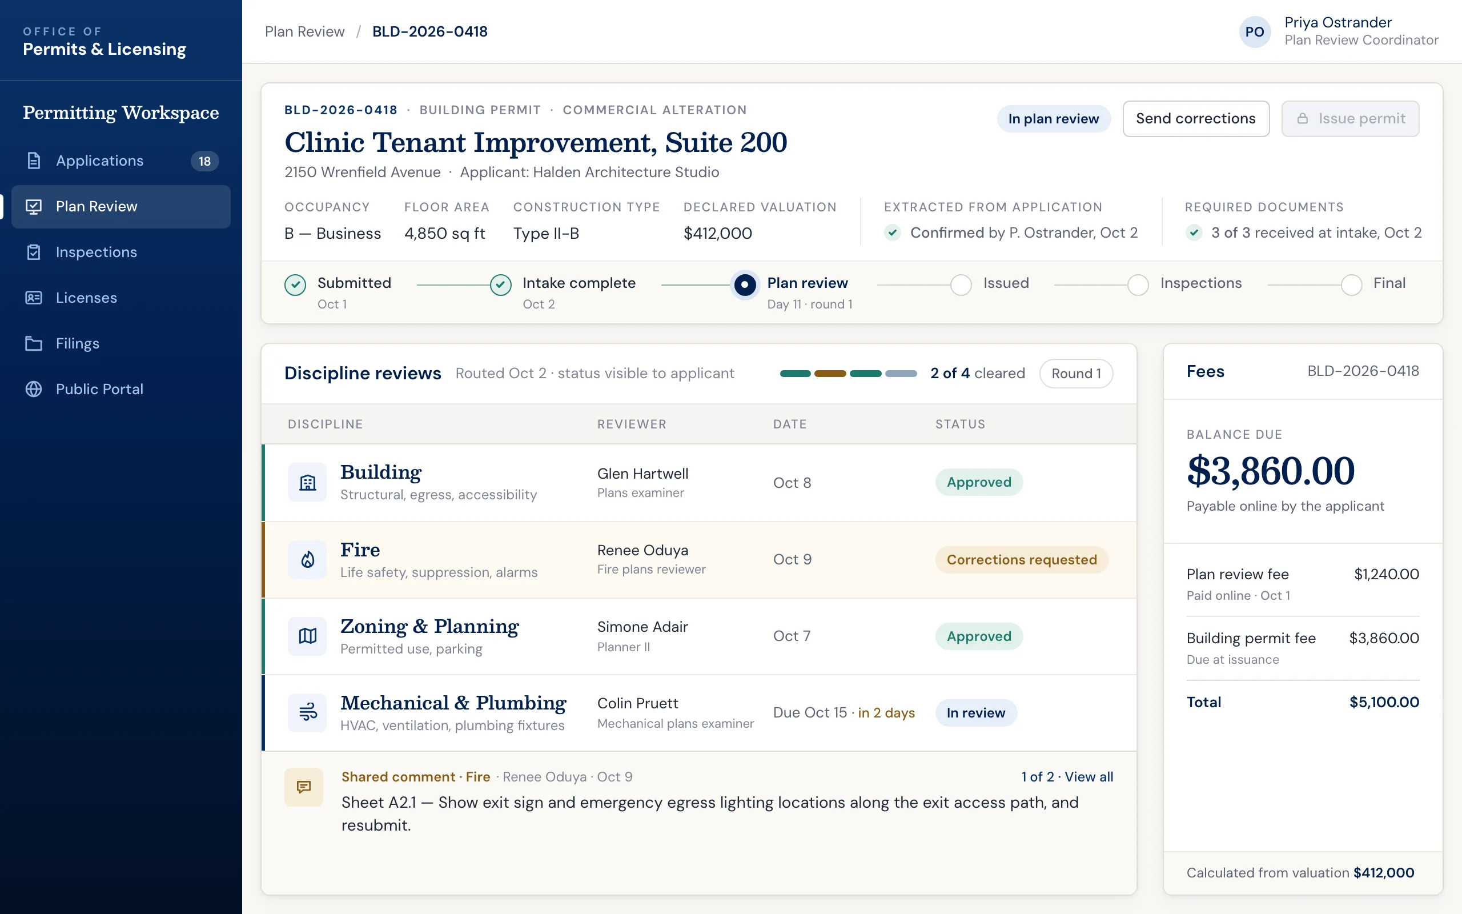
Task: Click the Fire discipline title
Action: tap(360, 550)
